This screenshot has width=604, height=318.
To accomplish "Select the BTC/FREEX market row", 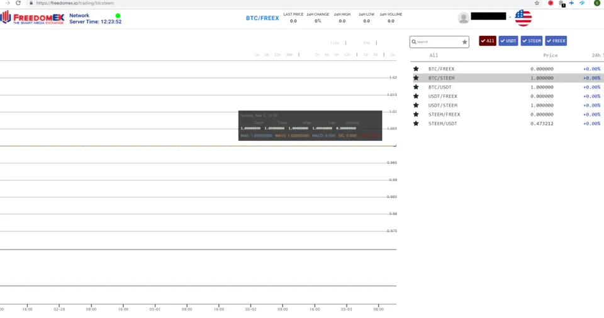I will click(507, 69).
